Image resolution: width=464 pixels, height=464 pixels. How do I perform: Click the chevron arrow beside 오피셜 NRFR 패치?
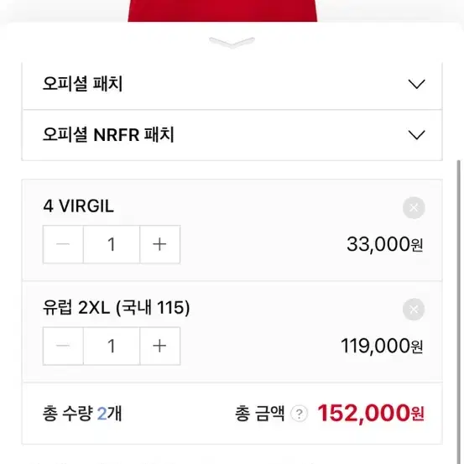416,135
